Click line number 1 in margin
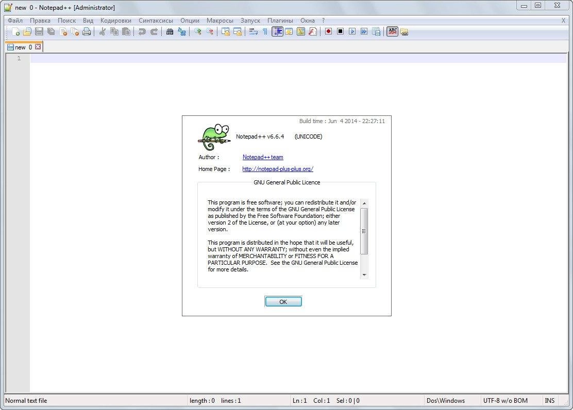 [19, 58]
